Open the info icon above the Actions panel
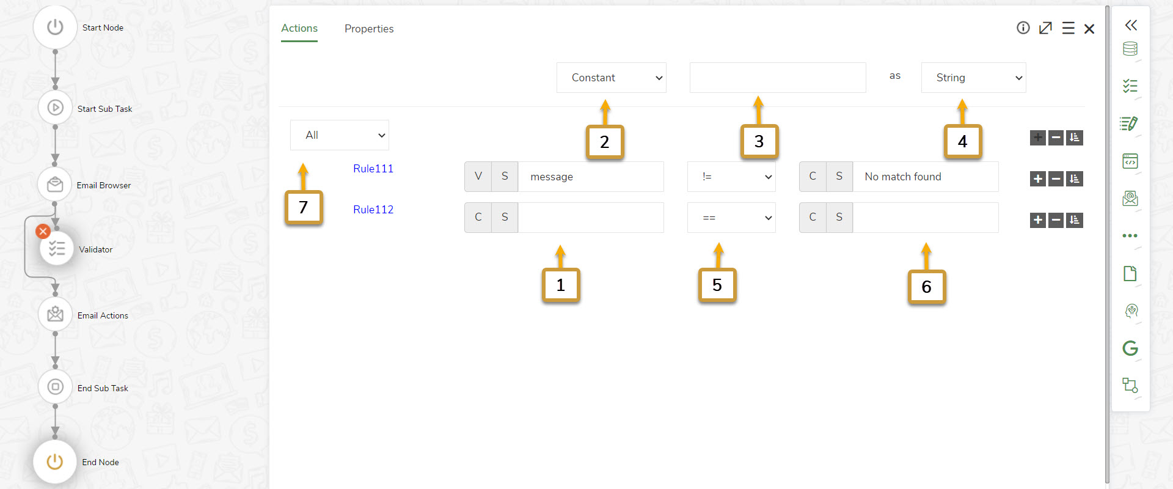Image resolution: width=1173 pixels, height=489 pixels. (x=1023, y=28)
